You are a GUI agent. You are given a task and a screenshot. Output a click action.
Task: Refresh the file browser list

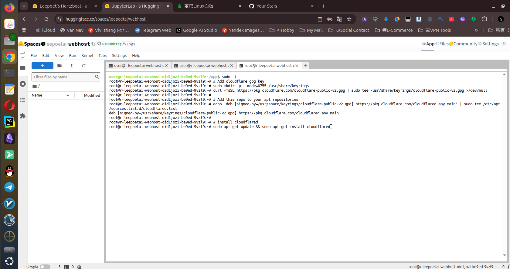pyautogui.click(x=84, y=66)
